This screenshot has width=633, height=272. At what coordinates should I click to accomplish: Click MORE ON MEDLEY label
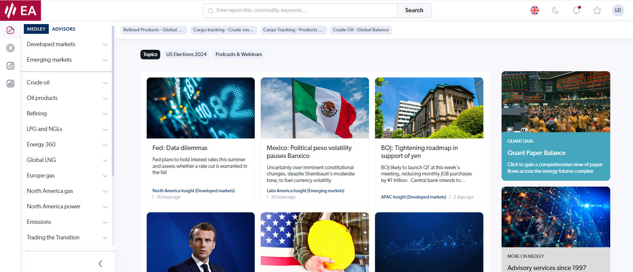point(526,256)
